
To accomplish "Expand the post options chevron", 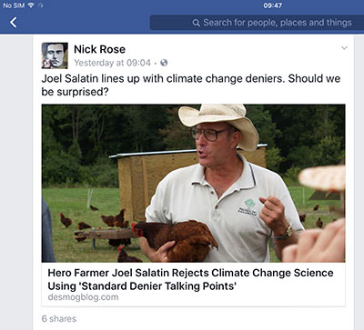I will [344, 48].
